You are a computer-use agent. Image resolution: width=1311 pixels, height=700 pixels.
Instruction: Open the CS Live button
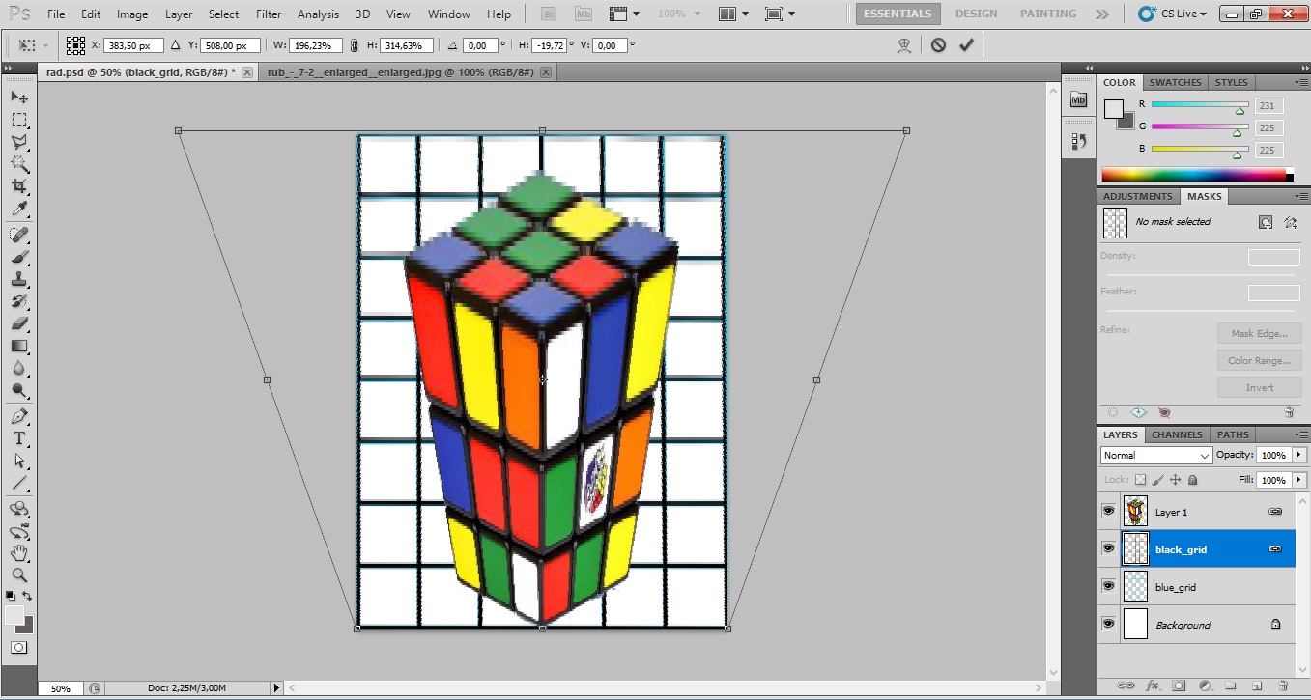(1171, 14)
